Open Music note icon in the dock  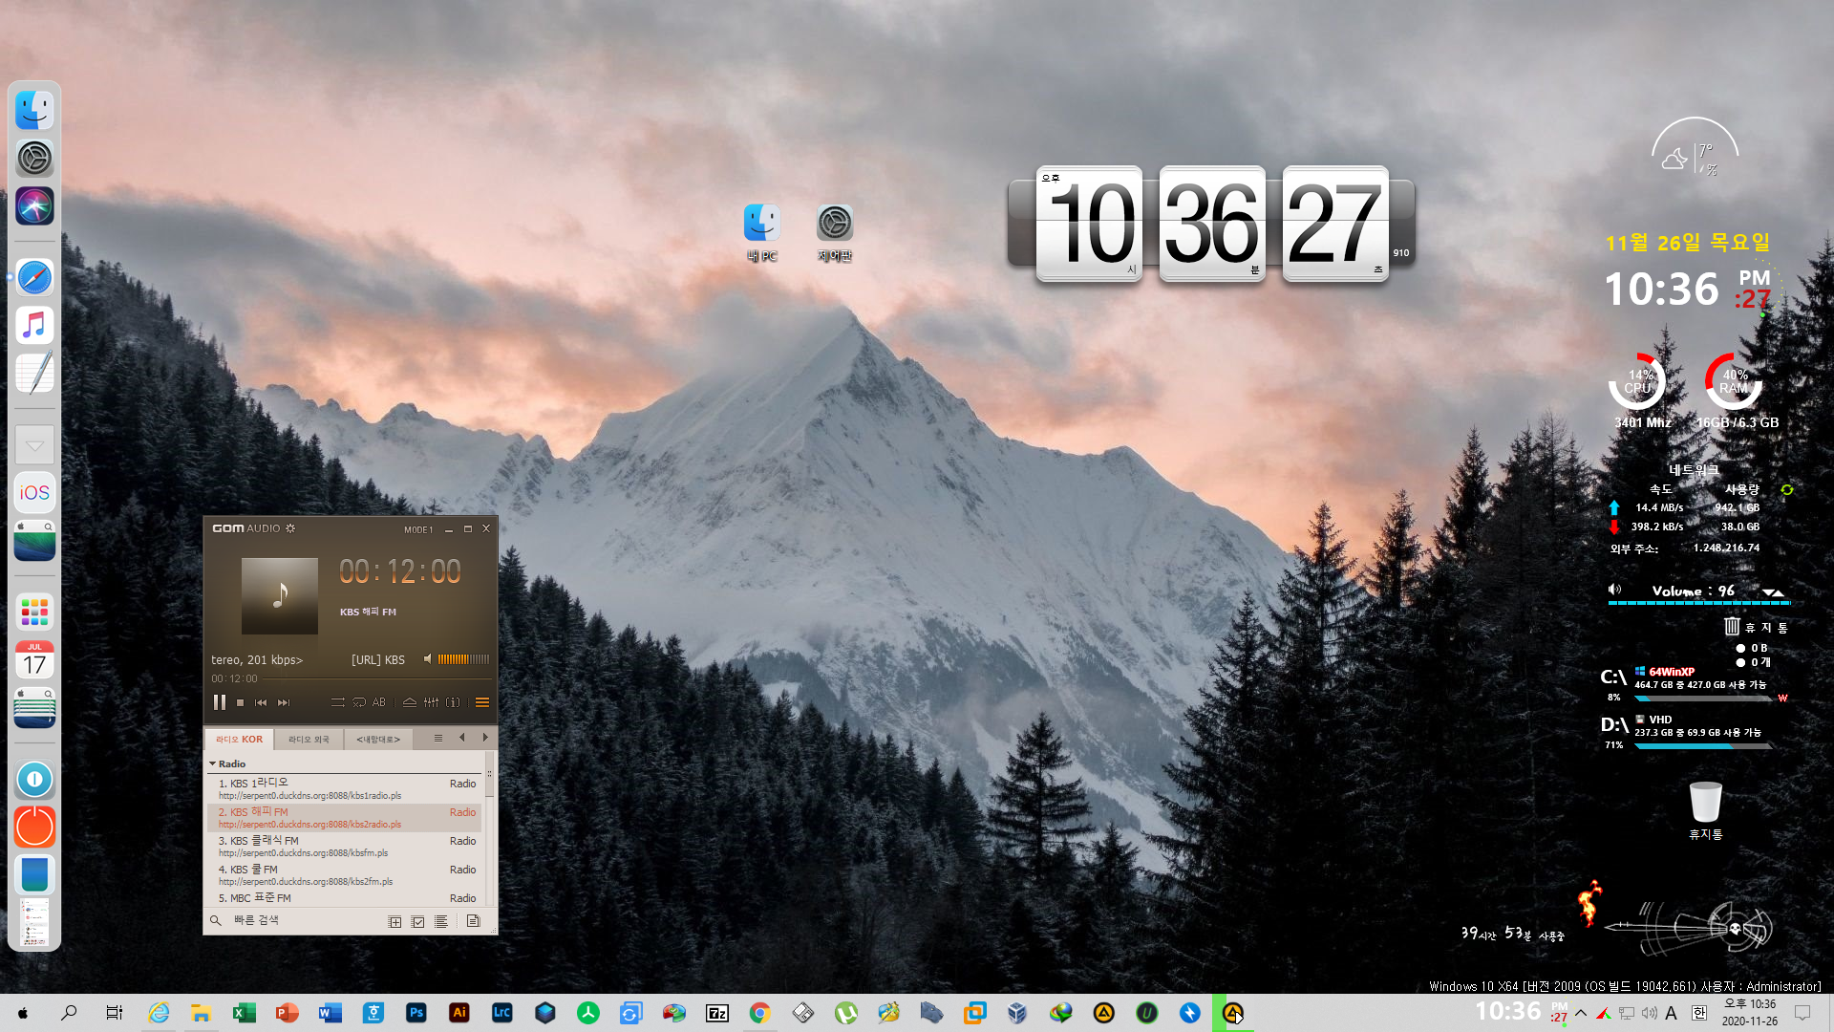34,325
